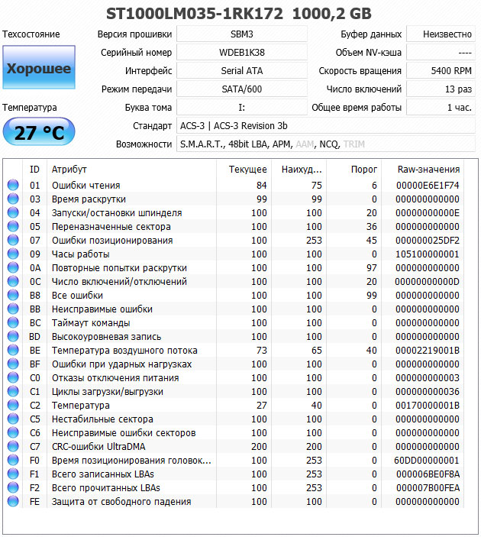This screenshot has width=481, height=537.
Task: Click the power-on count field 13 раз
Action: click(x=441, y=89)
